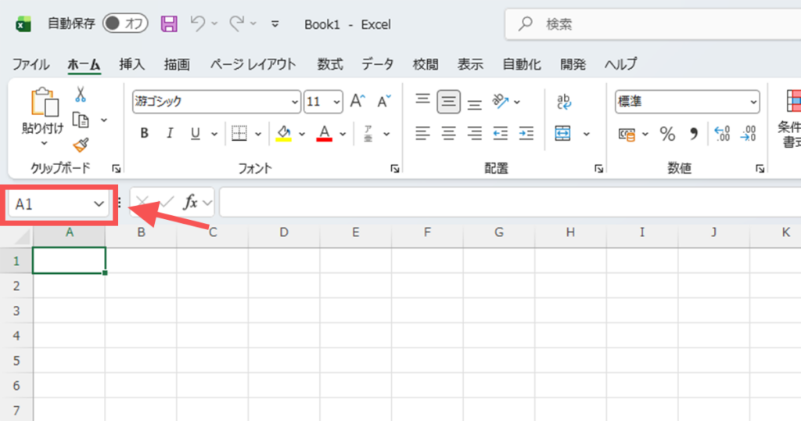
Task: Center text horizontally
Action: (448, 133)
